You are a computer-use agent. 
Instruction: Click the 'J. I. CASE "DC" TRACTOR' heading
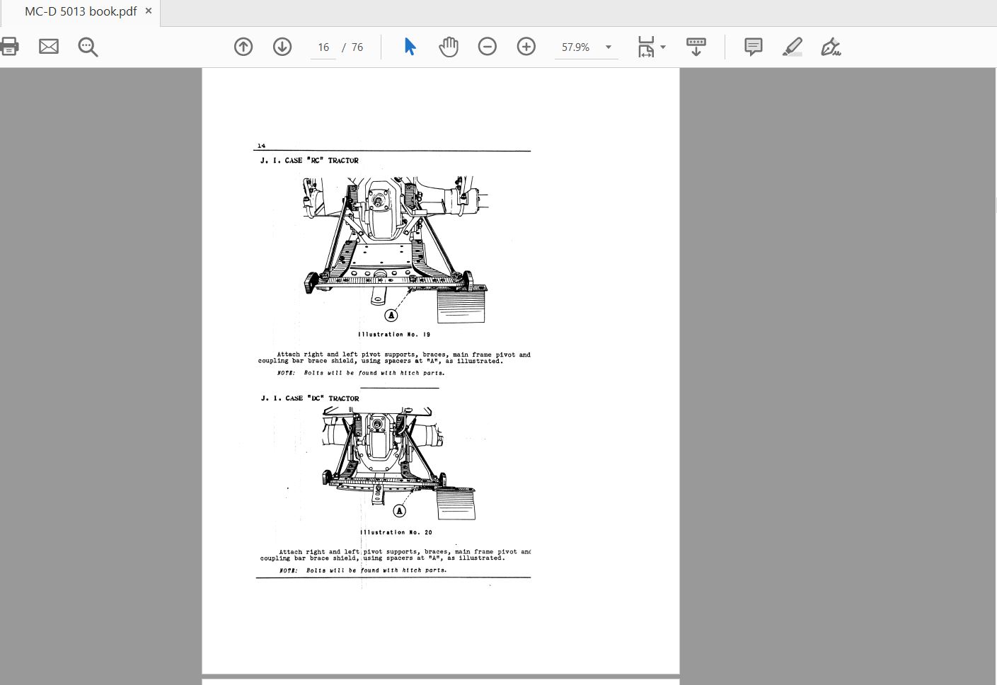[310, 398]
